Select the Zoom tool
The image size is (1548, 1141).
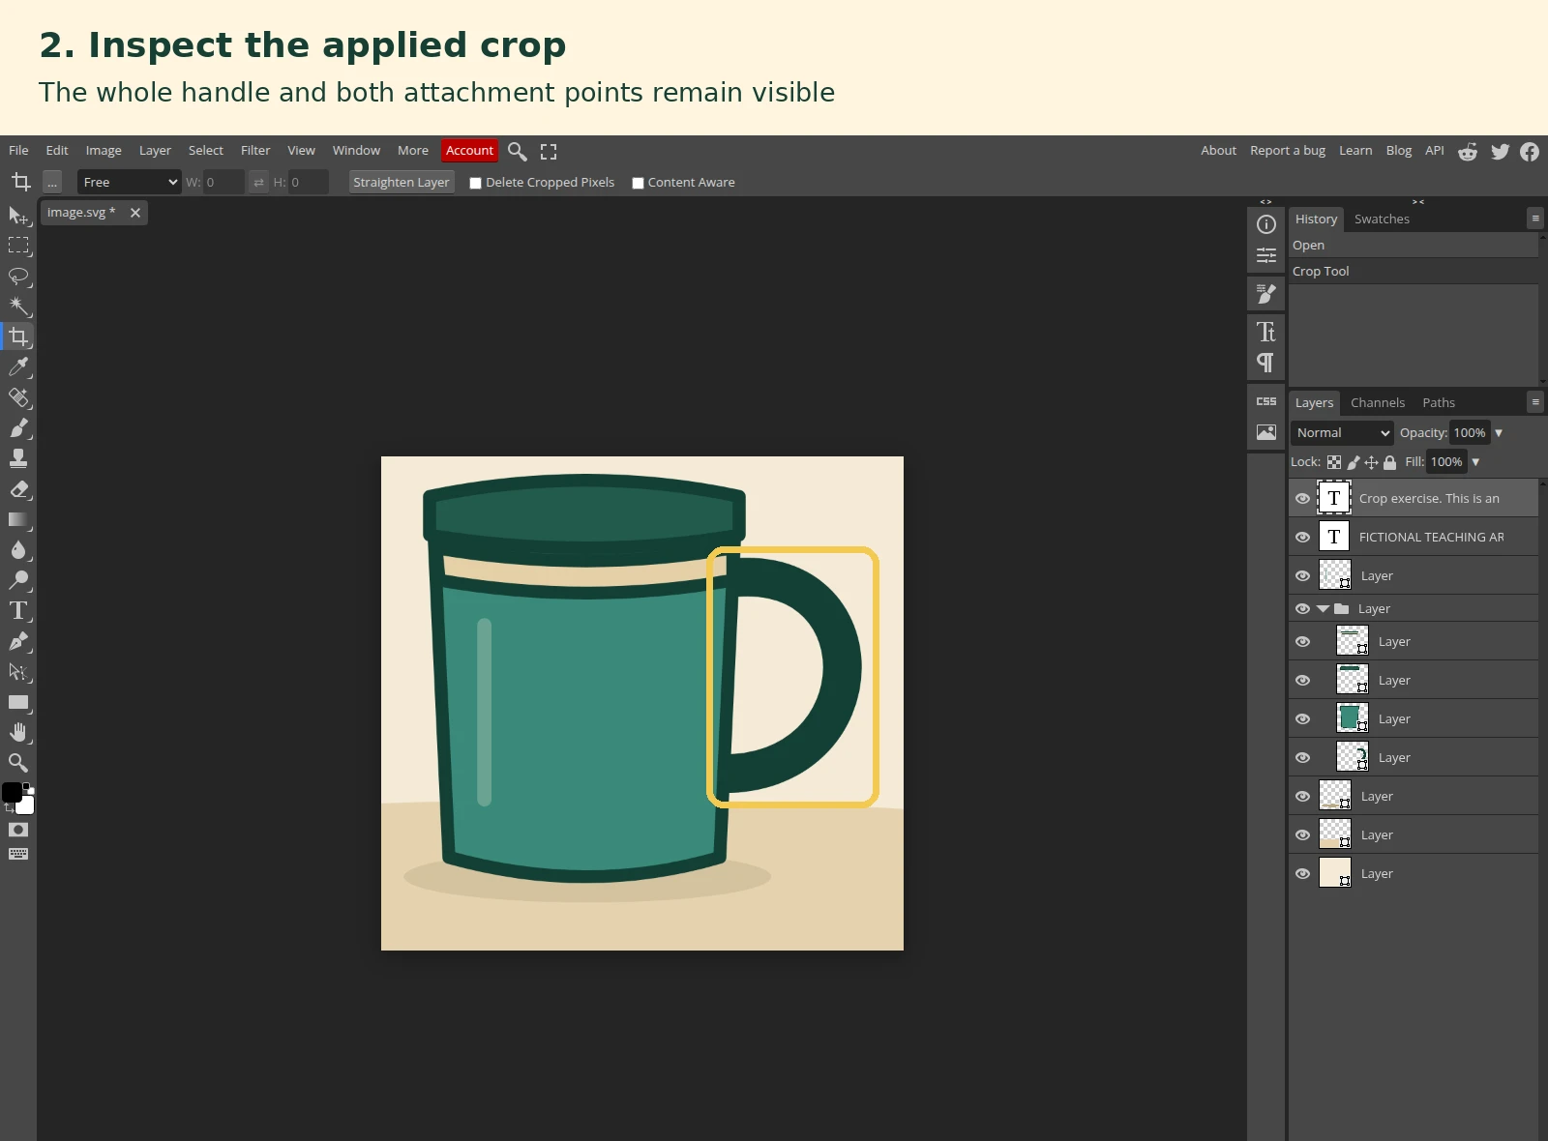pyautogui.click(x=18, y=763)
